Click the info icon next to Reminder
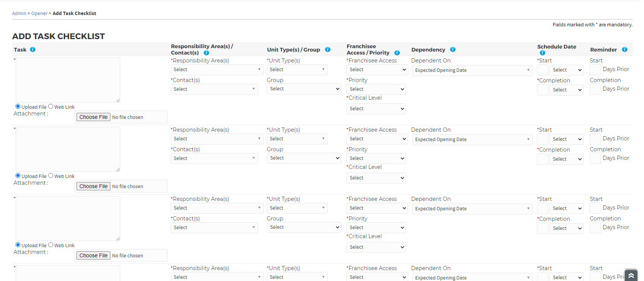 coord(625,50)
